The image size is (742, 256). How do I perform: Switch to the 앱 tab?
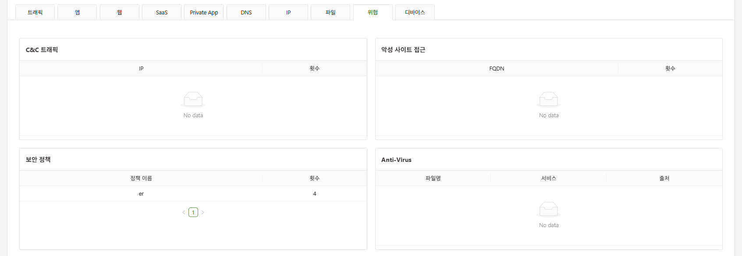[77, 12]
